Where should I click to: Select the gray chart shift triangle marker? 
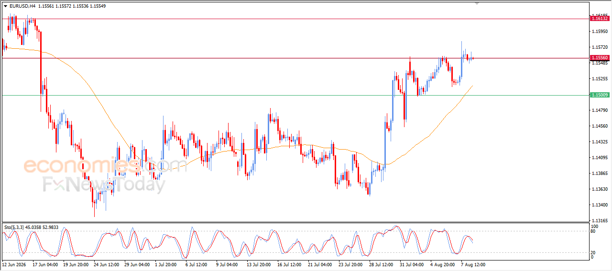476,3
